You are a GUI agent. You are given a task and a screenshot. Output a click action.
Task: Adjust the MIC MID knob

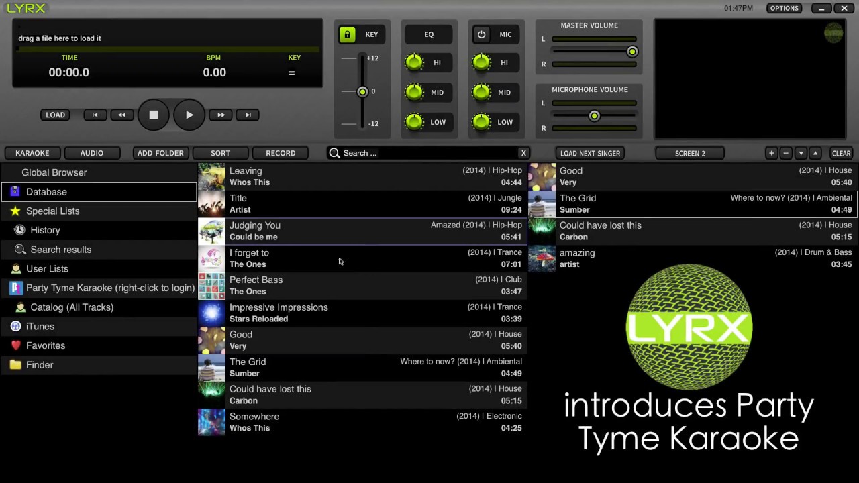481,93
